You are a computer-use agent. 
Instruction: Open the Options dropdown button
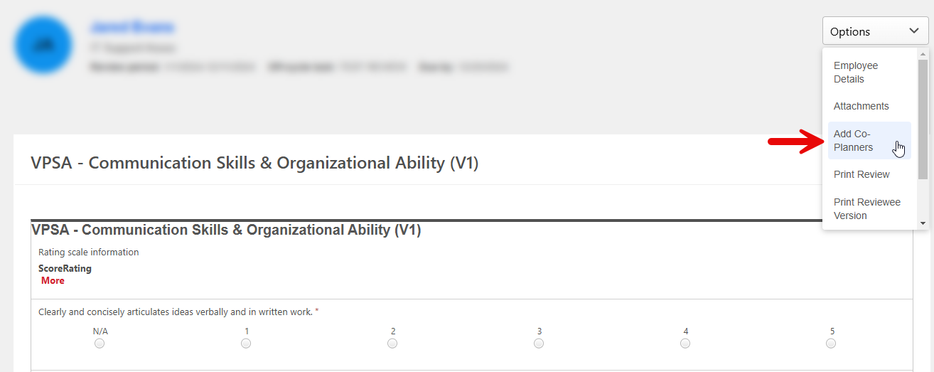(875, 31)
